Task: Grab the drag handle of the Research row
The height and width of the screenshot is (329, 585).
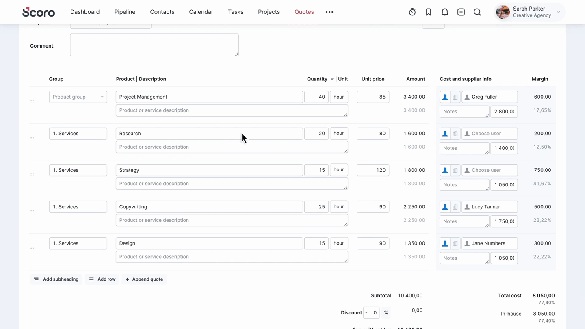Action: tap(32, 138)
